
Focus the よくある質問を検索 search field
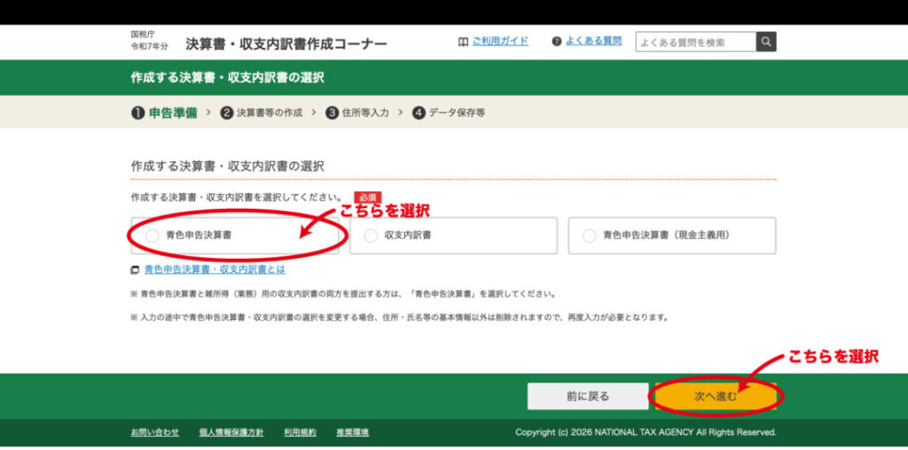coord(695,42)
